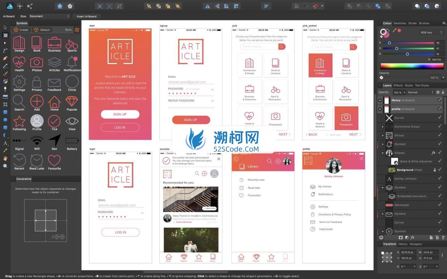
Task: Select the Zoom magnifier tool
Action: coord(5,166)
